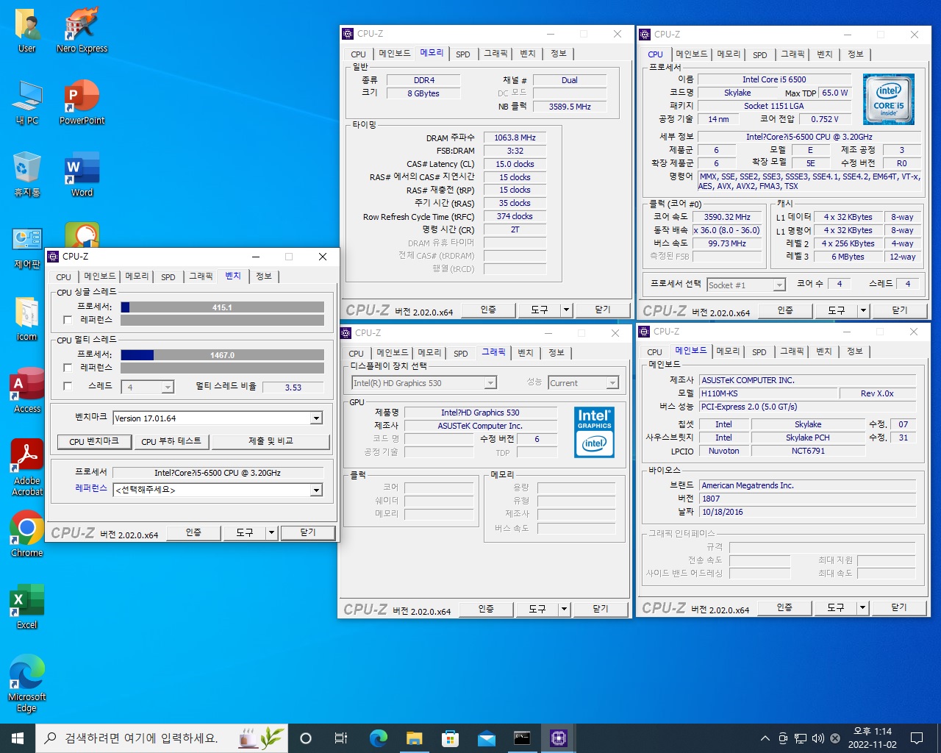Toggle the 스레드 checkbox in benchmark
Viewport: 941px width, 753px height.
point(68,386)
